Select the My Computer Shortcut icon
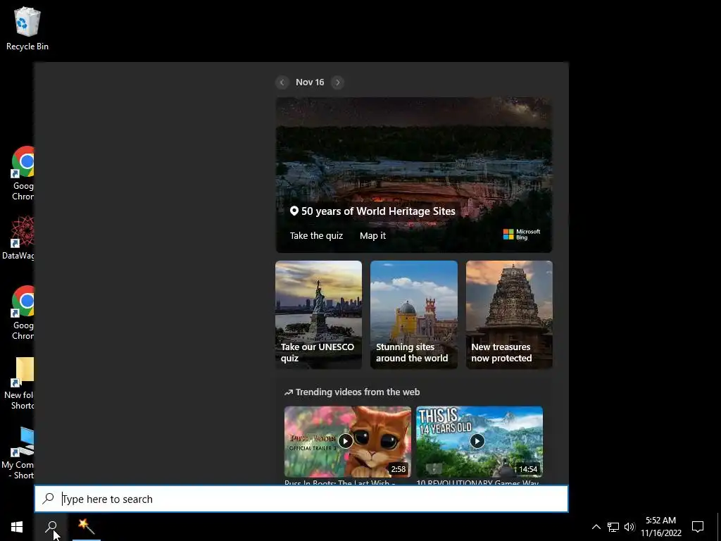Screen dimensions: 721x541 pos(18,453)
